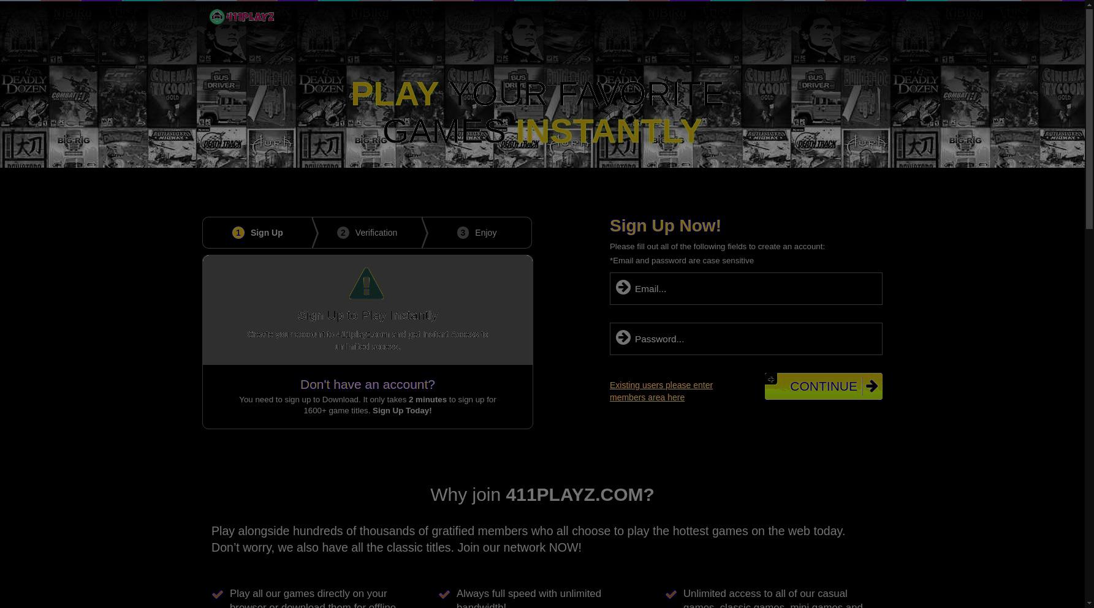
Task: Click the arrow icon in Email field
Action: 623,287
